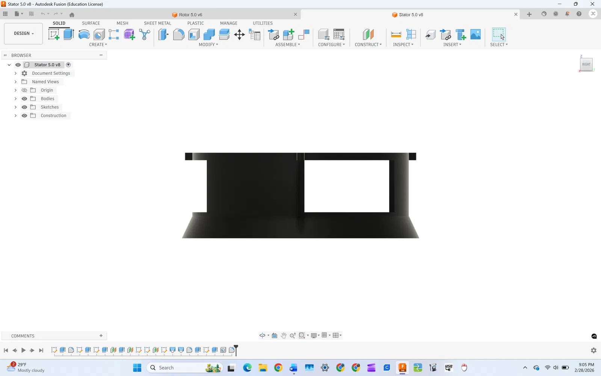Open the Create Form tool

tap(129, 35)
